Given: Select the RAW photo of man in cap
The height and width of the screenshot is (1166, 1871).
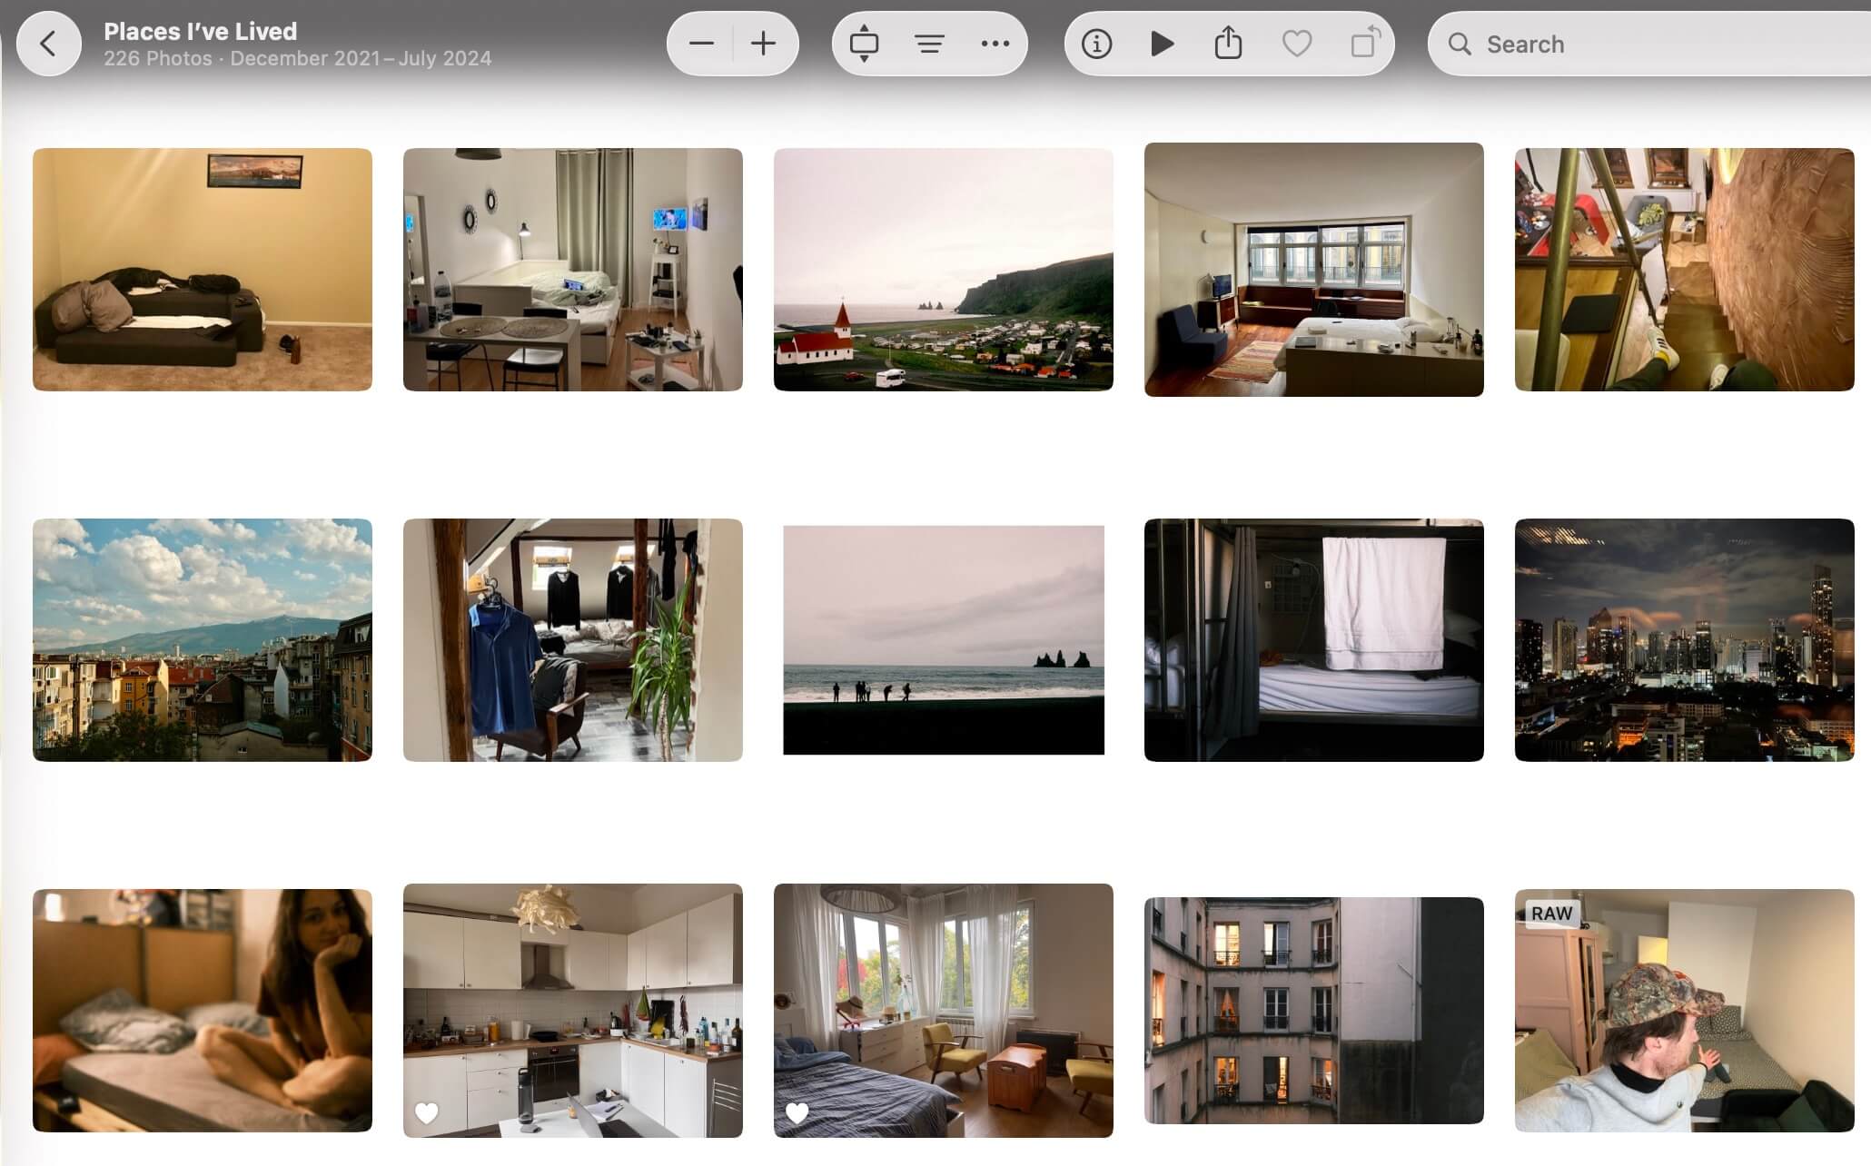Looking at the screenshot, I should [1684, 1010].
